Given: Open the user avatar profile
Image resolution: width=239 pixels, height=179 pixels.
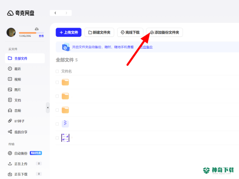Looking at the screenshot, I should (x=11, y=32).
